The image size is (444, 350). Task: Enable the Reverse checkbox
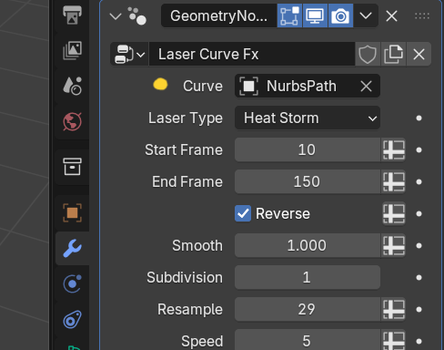coord(243,213)
